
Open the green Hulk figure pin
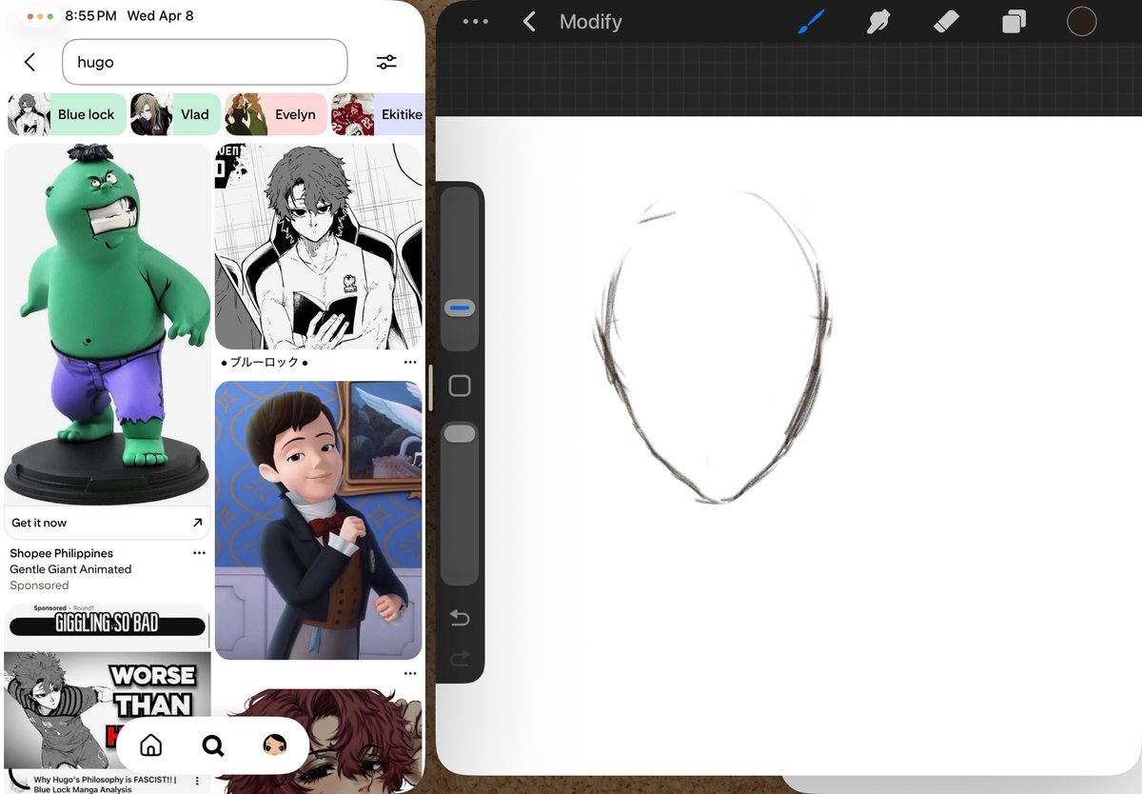108,324
